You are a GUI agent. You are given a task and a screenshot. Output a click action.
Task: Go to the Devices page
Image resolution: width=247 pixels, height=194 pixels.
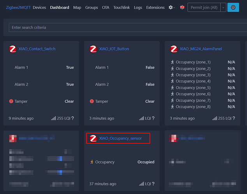point(39,7)
